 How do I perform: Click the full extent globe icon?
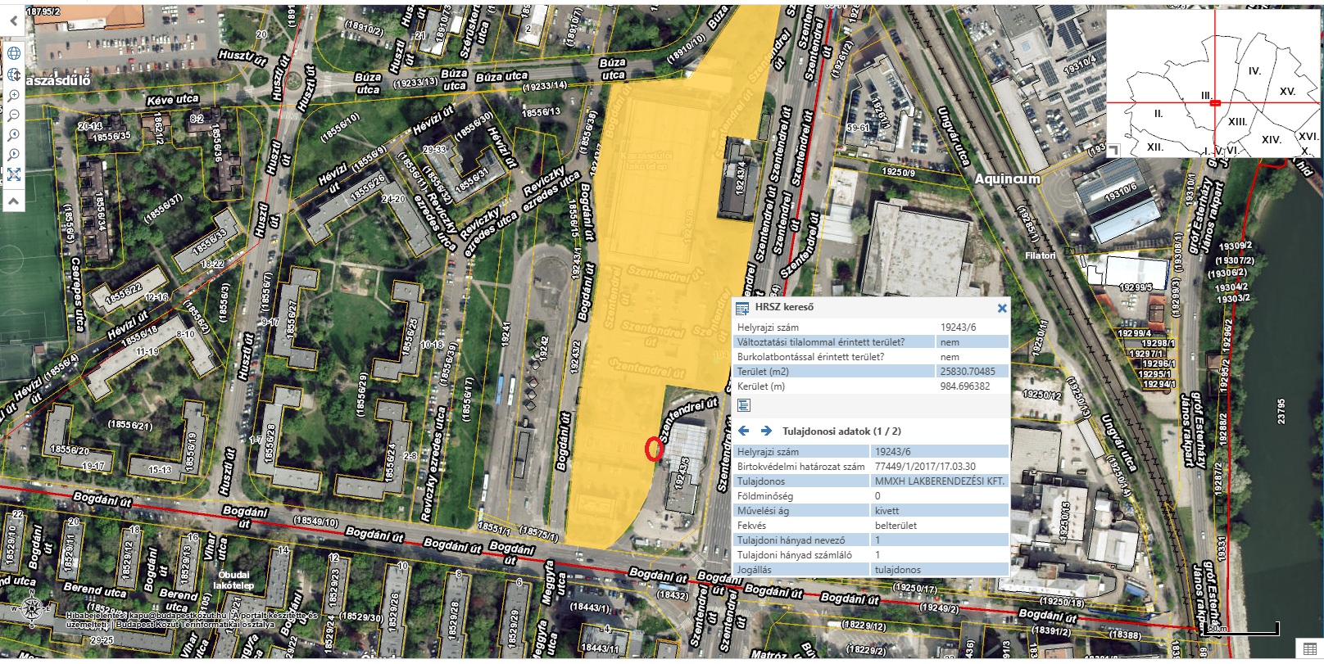tap(14, 54)
